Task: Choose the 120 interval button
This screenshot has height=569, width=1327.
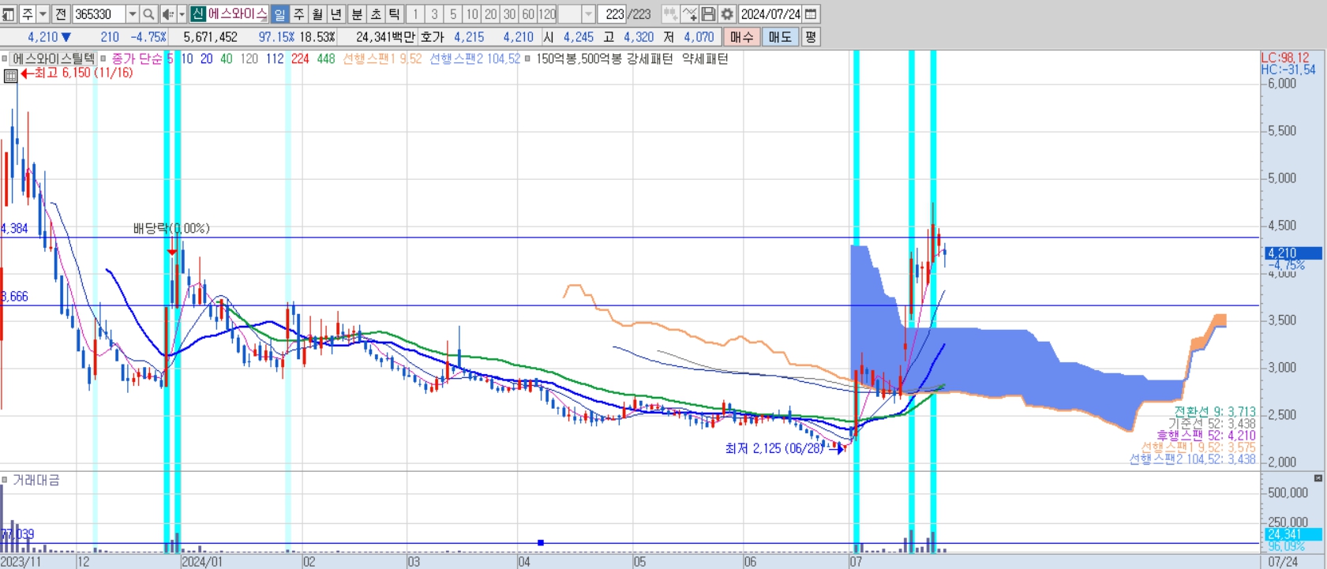Action: [x=547, y=14]
